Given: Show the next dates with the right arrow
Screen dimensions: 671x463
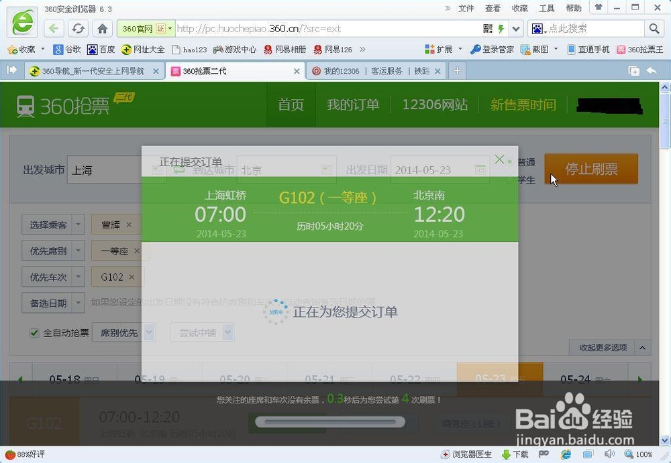Looking at the screenshot, I should click(639, 379).
